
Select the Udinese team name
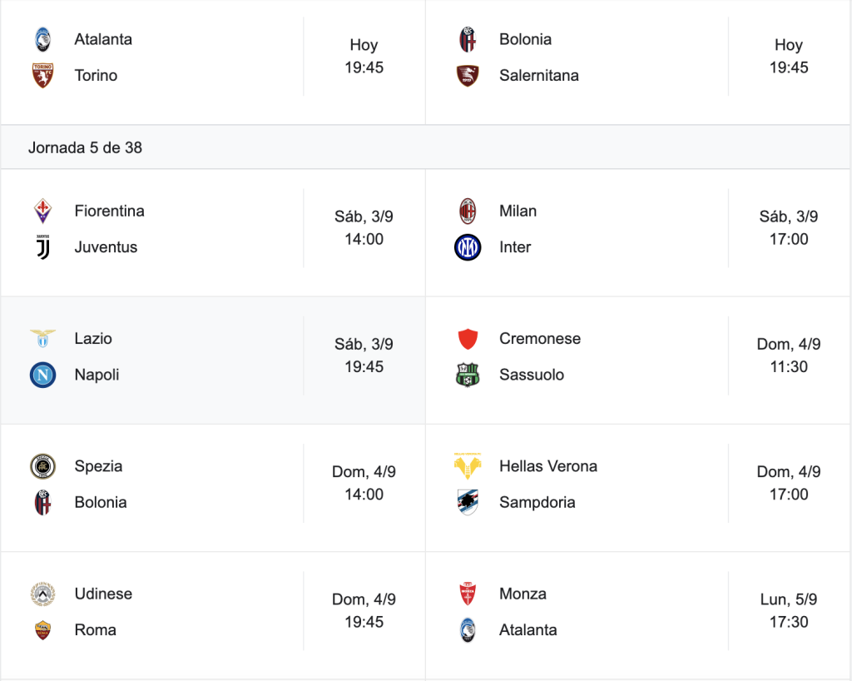[x=103, y=594]
